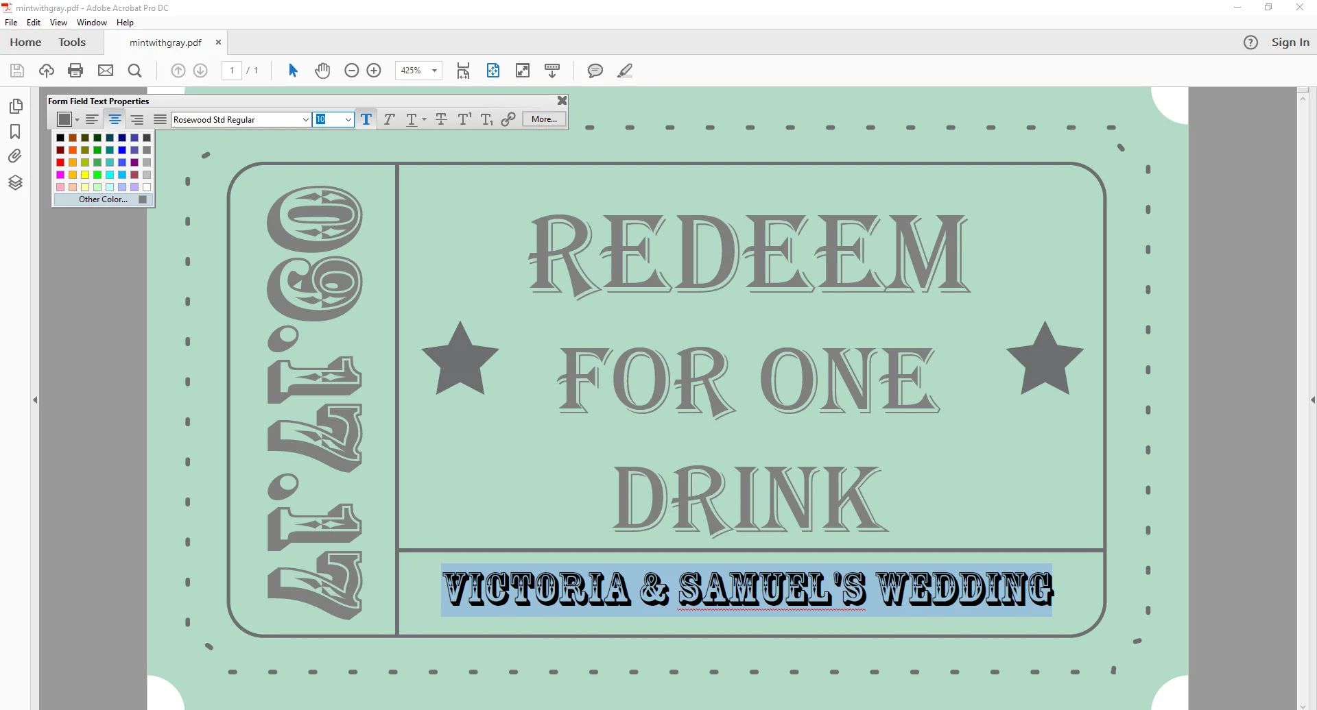Pick the black color swatch
Viewport: 1317px width, 710px height.
(x=60, y=138)
